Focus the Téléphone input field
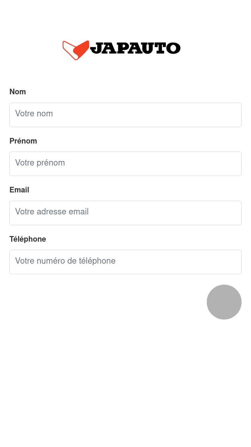This screenshot has width=251, height=447. point(125,262)
